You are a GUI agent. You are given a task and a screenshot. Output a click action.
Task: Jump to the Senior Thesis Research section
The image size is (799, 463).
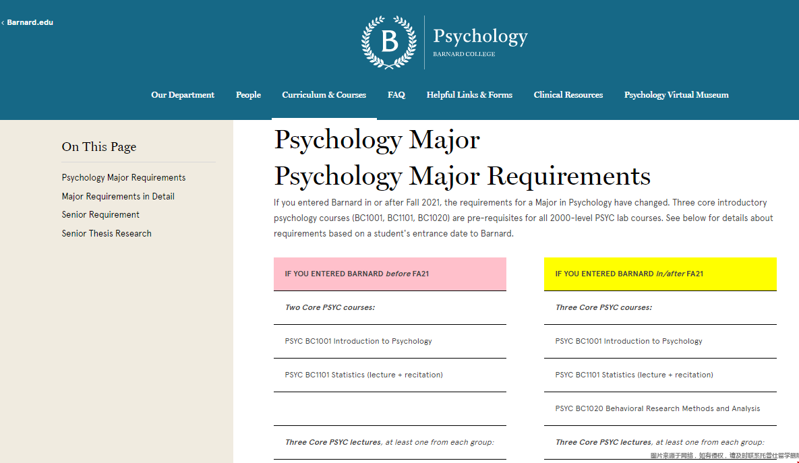tap(107, 233)
